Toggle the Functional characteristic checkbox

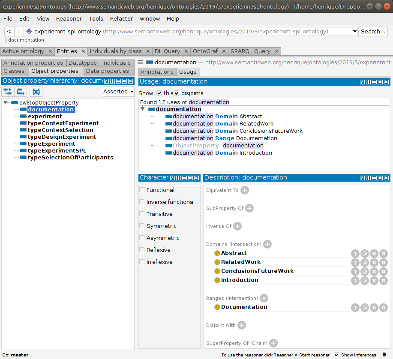pos(142,190)
